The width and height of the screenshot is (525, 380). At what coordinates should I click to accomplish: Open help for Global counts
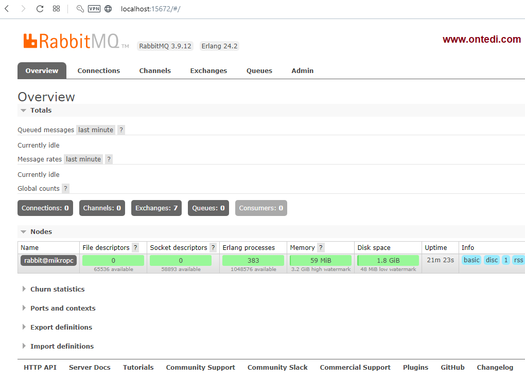[x=66, y=188]
